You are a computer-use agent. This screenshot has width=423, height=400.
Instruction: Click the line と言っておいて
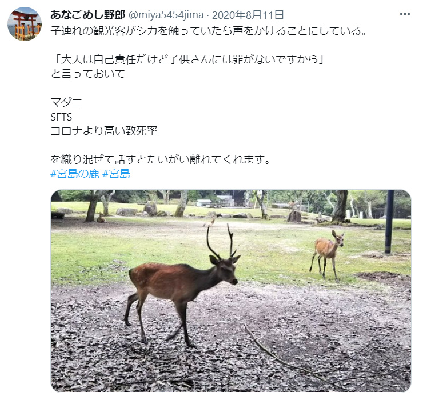[x=88, y=74]
